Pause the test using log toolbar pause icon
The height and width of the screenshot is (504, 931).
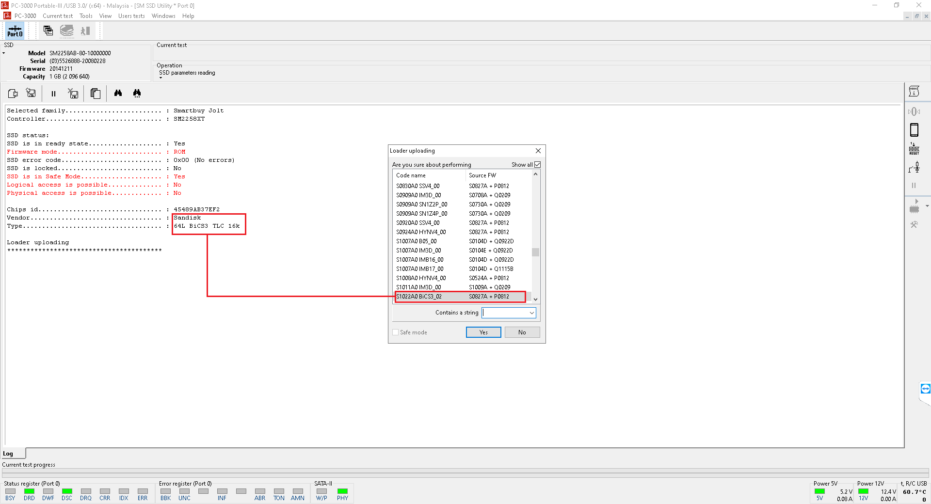click(x=53, y=94)
